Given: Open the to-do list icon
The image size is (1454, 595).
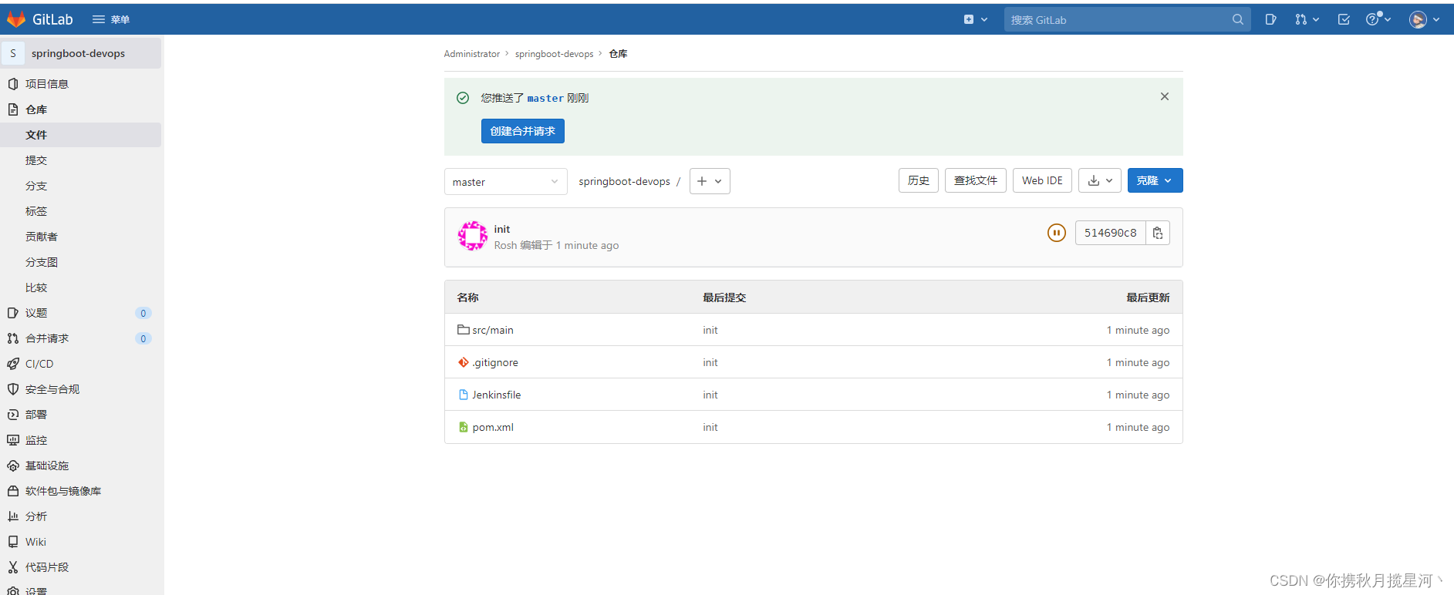Looking at the screenshot, I should (1344, 19).
